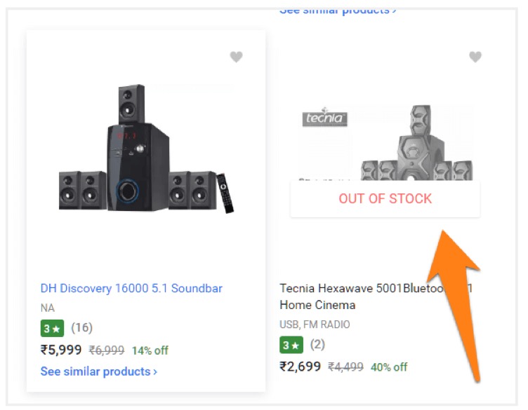Open DH Discovery 16000 5.1 Soundbar link
Image resolution: width=528 pixels, height=410 pixels.
point(131,288)
